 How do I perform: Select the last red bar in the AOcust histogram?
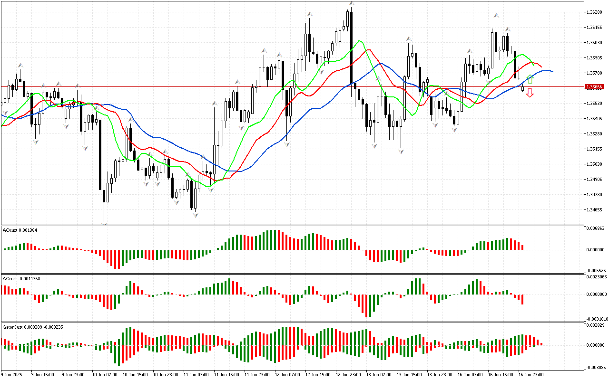(522, 247)
